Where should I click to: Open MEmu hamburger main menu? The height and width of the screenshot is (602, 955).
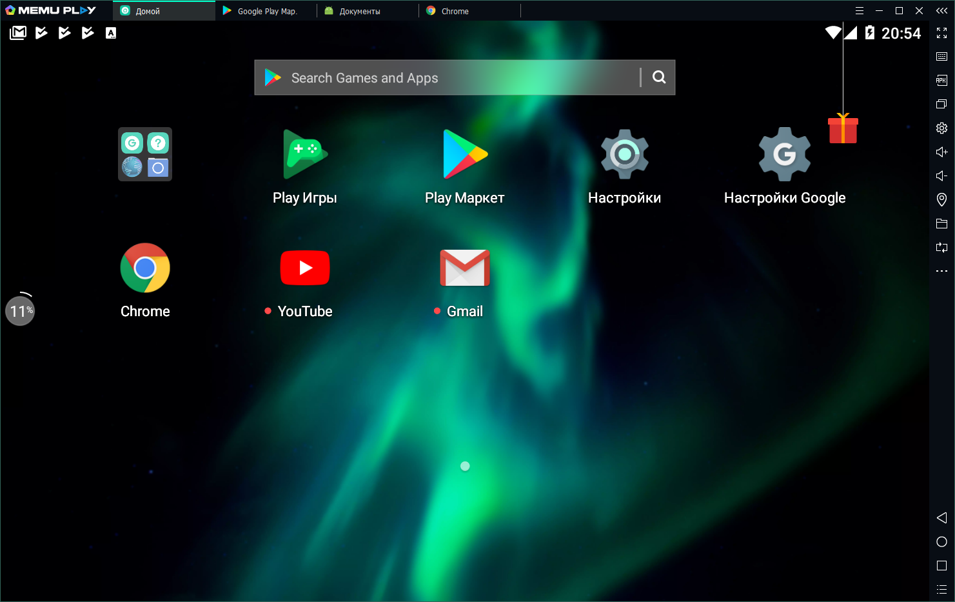(x=859, y=10)
